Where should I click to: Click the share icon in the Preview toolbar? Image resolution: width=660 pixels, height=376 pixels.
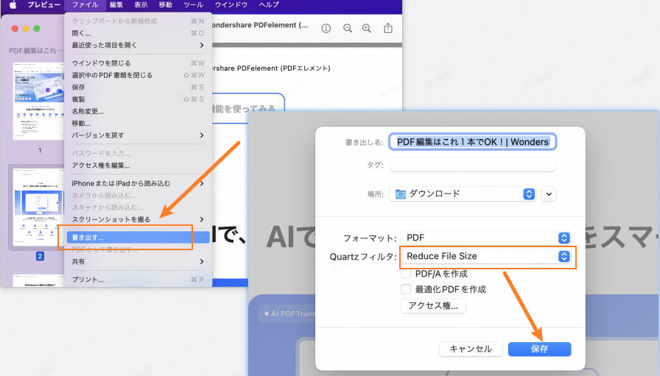click(x=388, y=28)
